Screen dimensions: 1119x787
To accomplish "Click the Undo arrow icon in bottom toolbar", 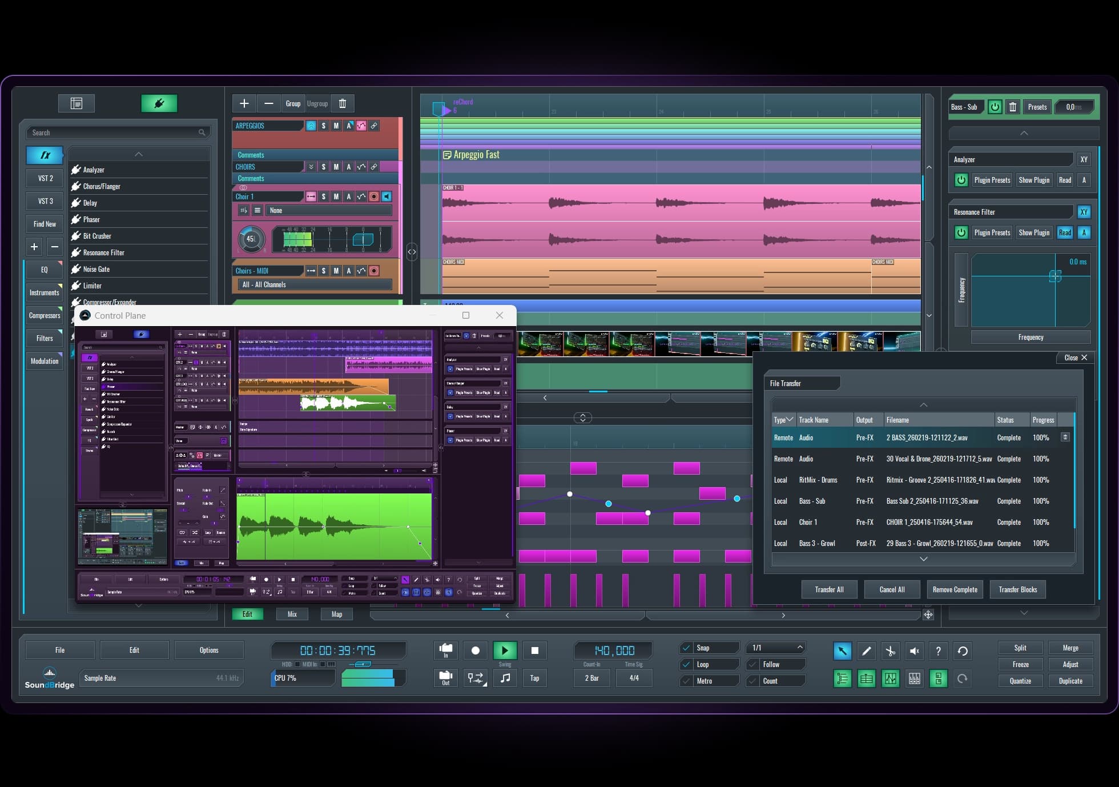I will 962,651.
